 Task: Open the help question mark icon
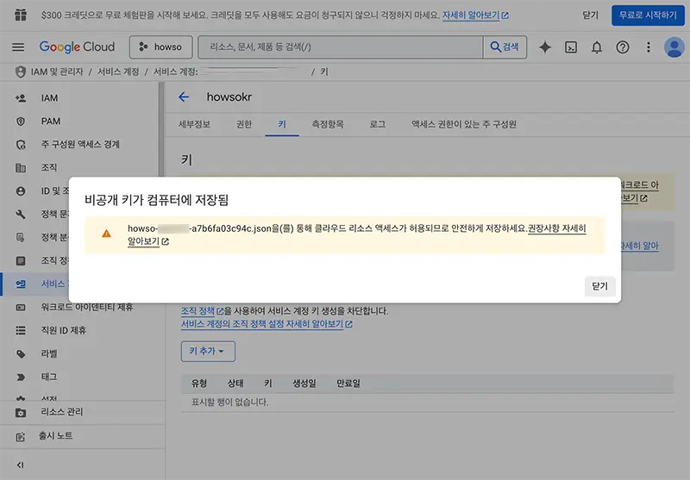(x=622, y=47)
